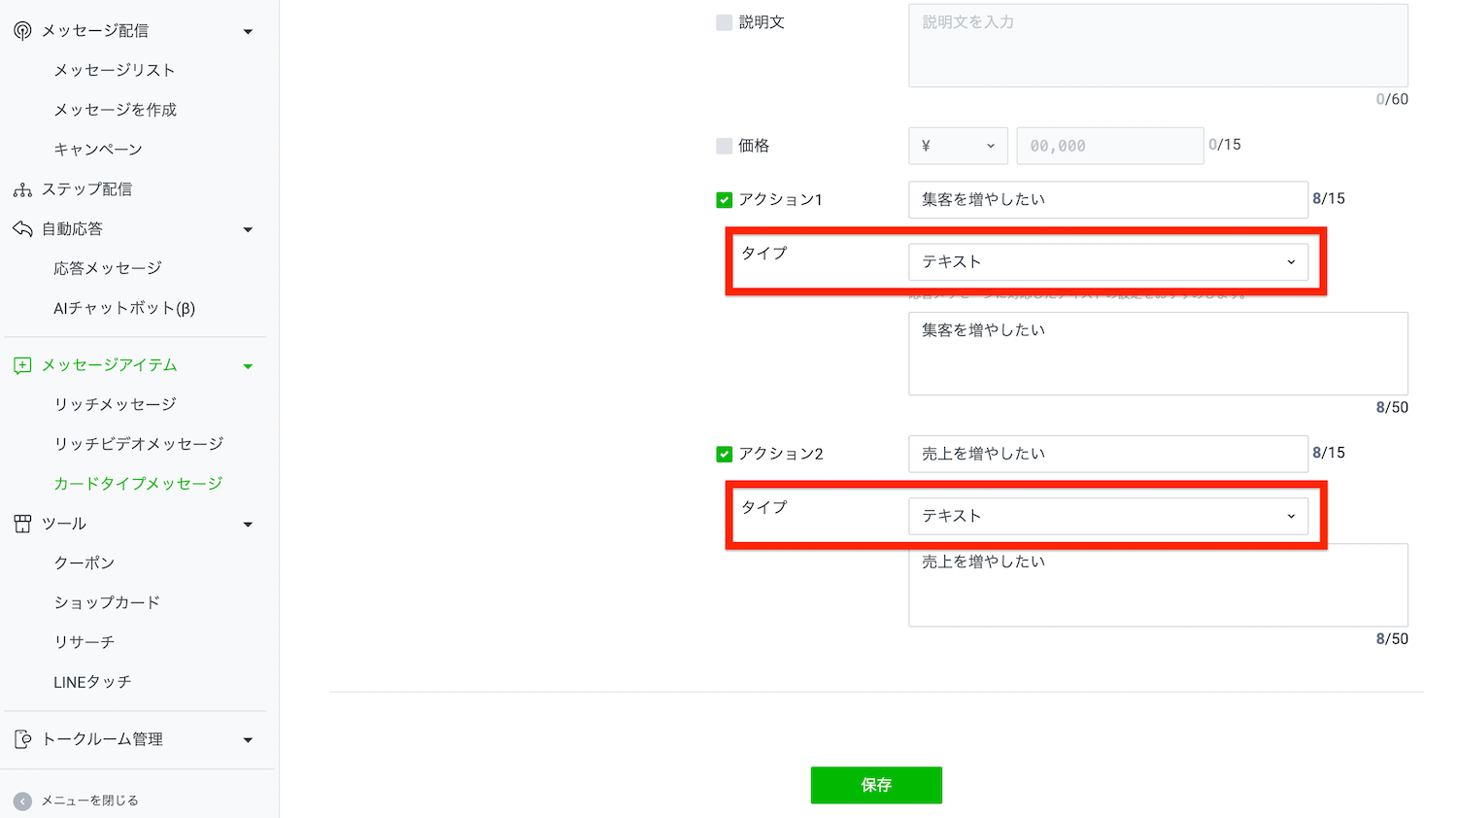Click the tools shop icon
The width and height of the screenshot is (1457, 818).
click(22, 524)
